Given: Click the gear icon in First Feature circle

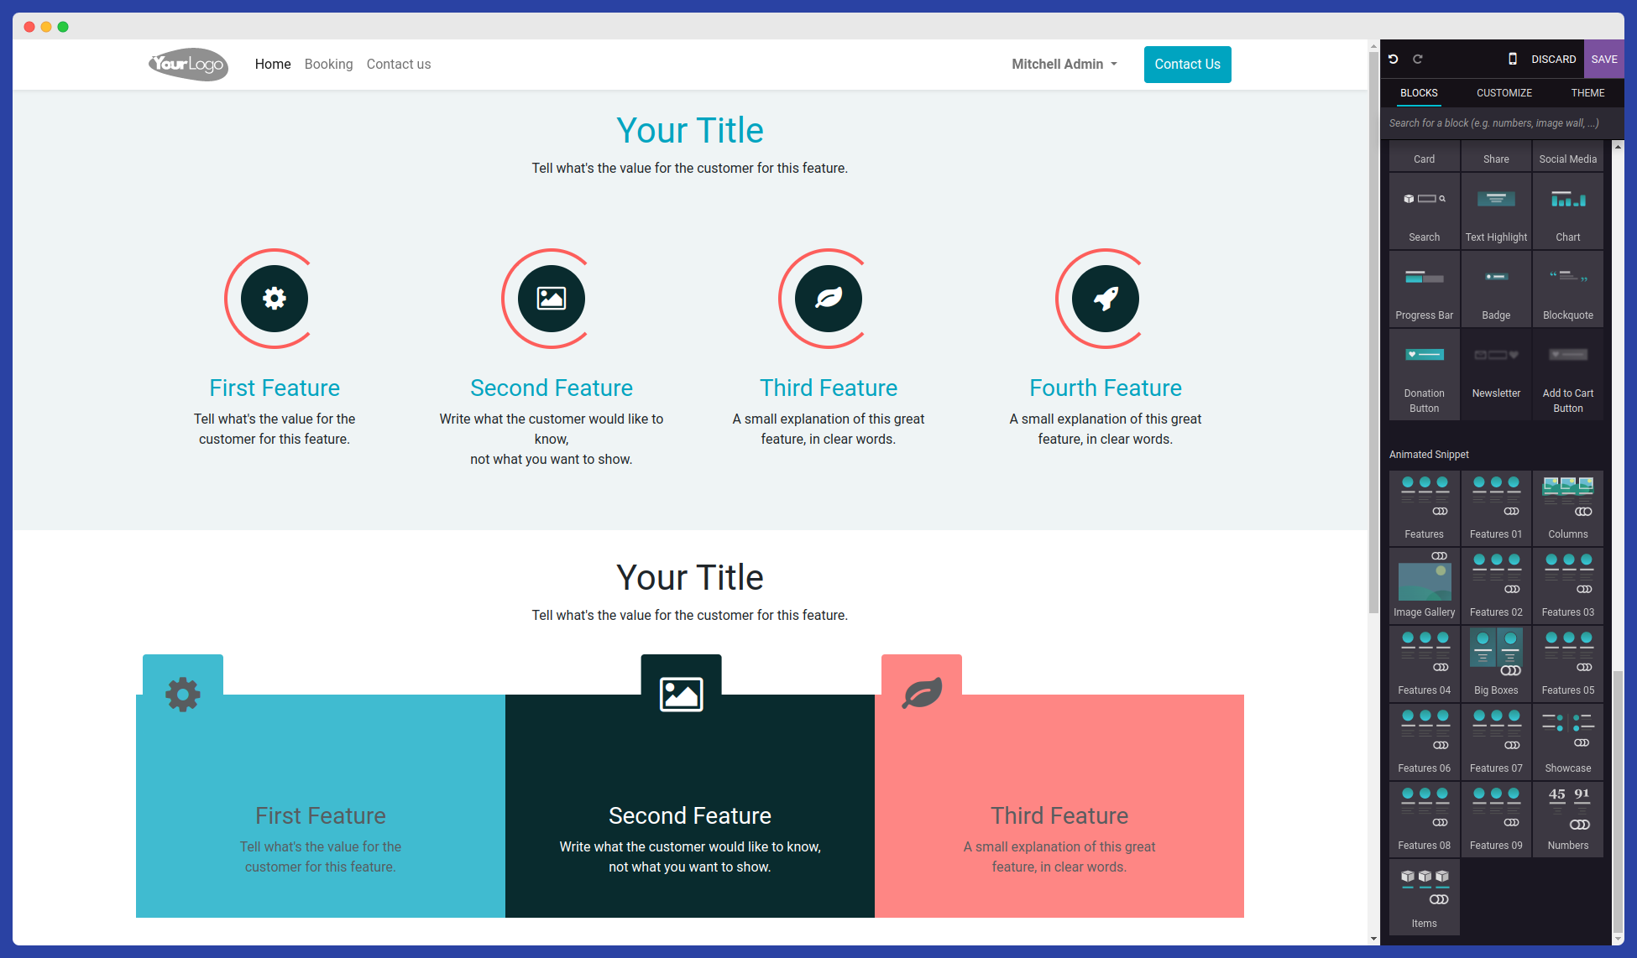Looking at the screenshot, I should (275, 299).
